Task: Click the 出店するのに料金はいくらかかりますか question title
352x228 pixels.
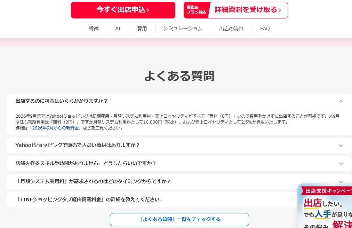Action: click(x=61, y=101)
